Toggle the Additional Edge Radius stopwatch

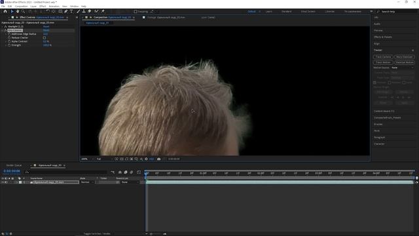(x=9, y=34)
